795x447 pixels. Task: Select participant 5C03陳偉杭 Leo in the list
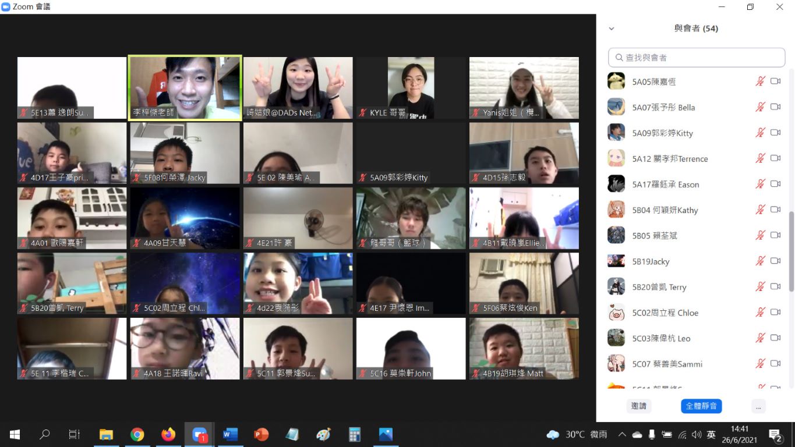(661, 338)
